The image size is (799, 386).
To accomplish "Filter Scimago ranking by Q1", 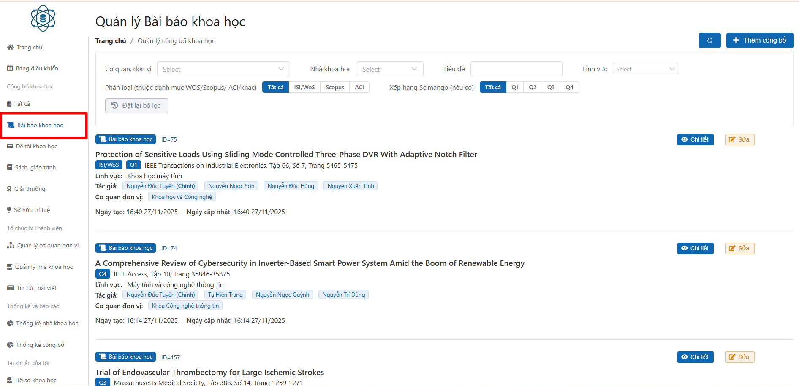I will click(x=515, y=87).
